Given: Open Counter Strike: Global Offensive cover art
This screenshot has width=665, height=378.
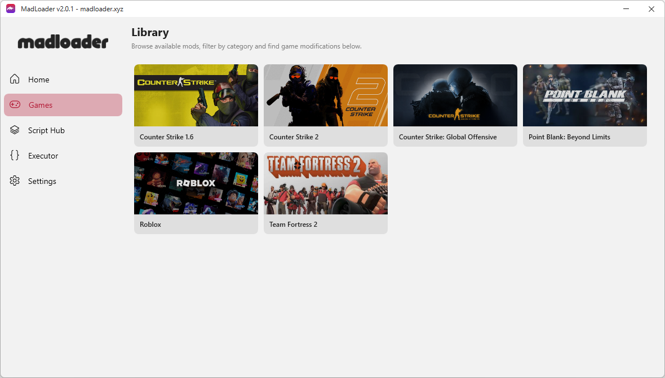Looking at the screenshot, I should (x=455, y=95).
